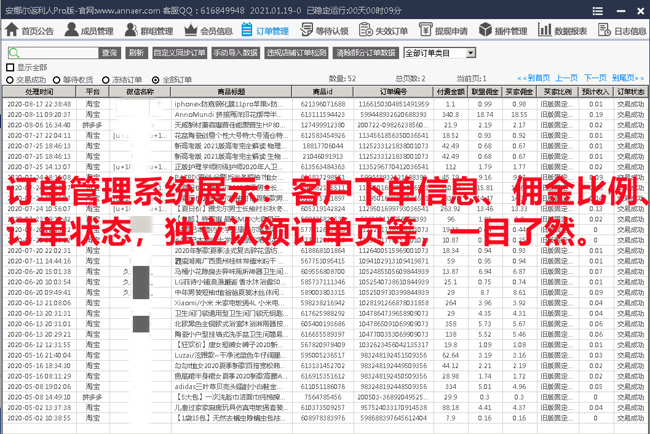Viewport: 650px width, 434px height.
Task: Go to previous page 上一页
Action: (566, 78)
